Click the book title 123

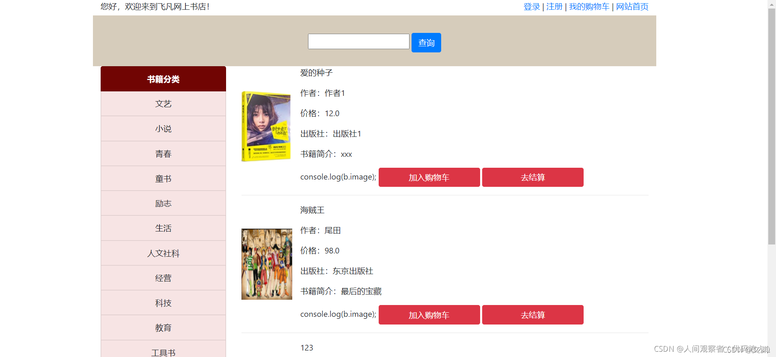pyautogui.click(x=307, y=348)
